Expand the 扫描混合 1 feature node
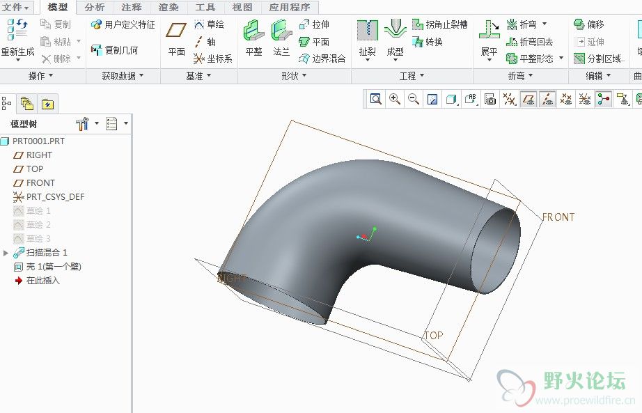Viewport: 642px width, 413px height. pyautogui.click(x=6, y=253)
